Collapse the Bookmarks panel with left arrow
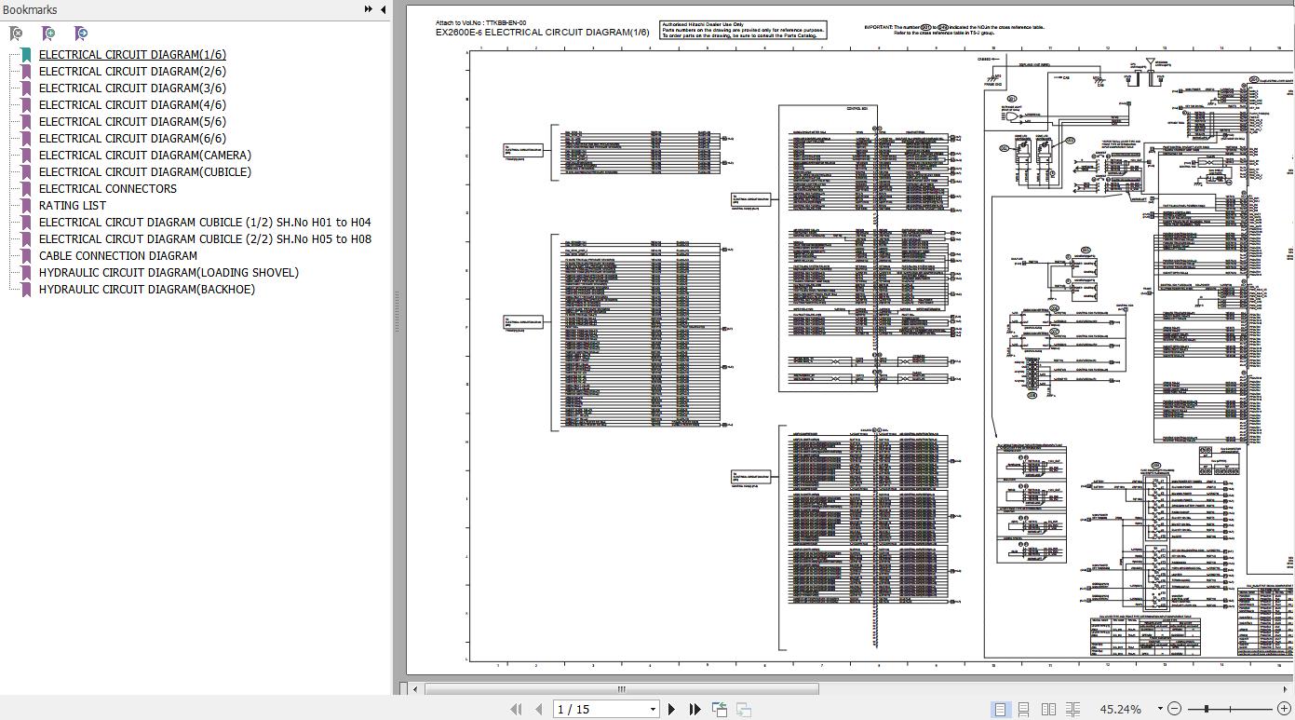Image resolution: width=1295 pixels, height=720 pixels. (383, 9)
